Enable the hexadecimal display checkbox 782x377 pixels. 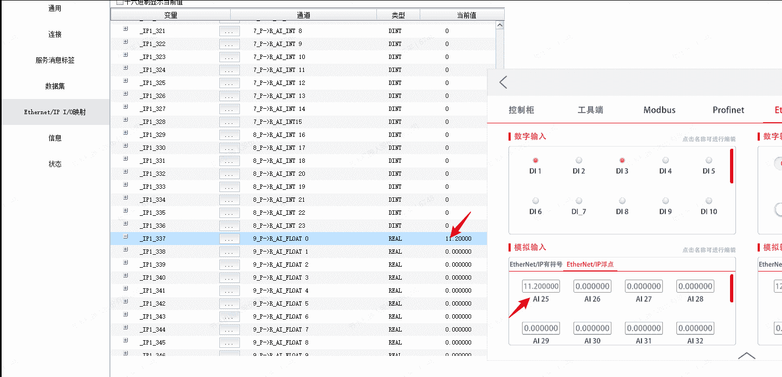point(120,3)
